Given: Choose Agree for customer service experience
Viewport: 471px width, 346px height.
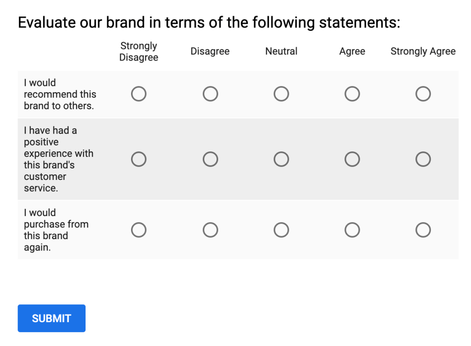Looking at the screenshot, I should click(x=352, y=159).
